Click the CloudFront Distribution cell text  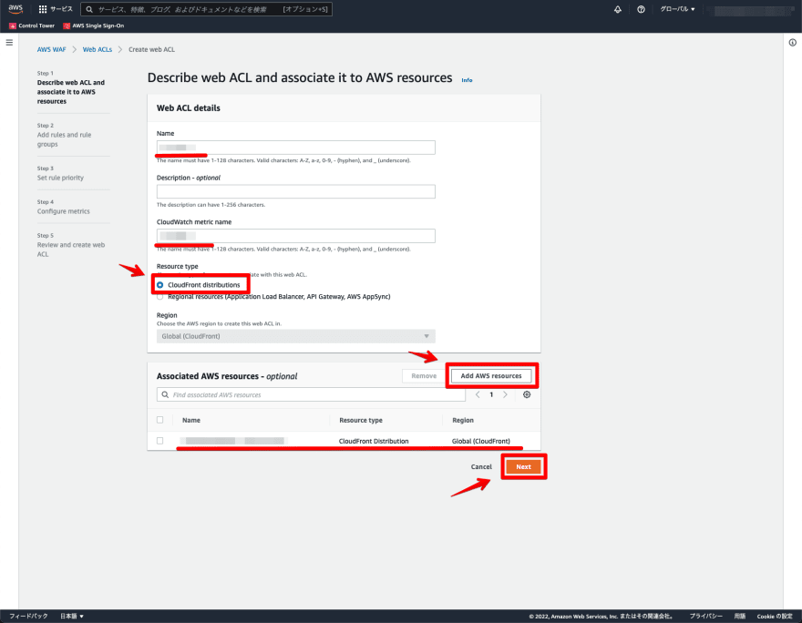(x=374, y=441)
